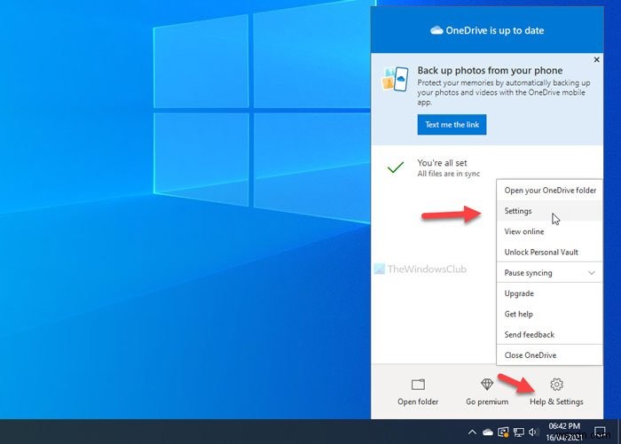621x444 pixels.
Task: Choose Get help menu entry
Action: coord(549,315)
